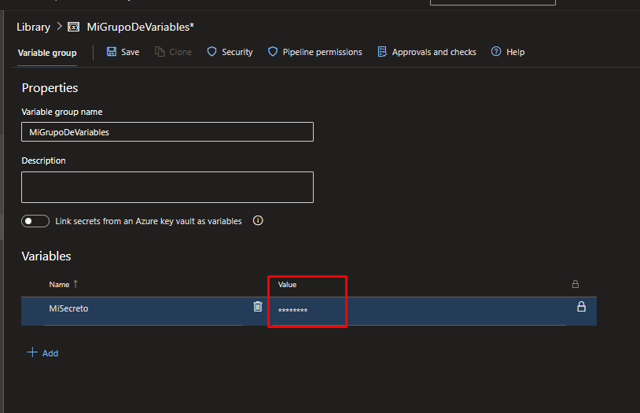Screen dimensions: 640x413
Task: Click the masked value of MiSecreto
Action: [x=293, y=312]
